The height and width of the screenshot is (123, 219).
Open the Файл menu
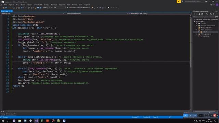5,5
